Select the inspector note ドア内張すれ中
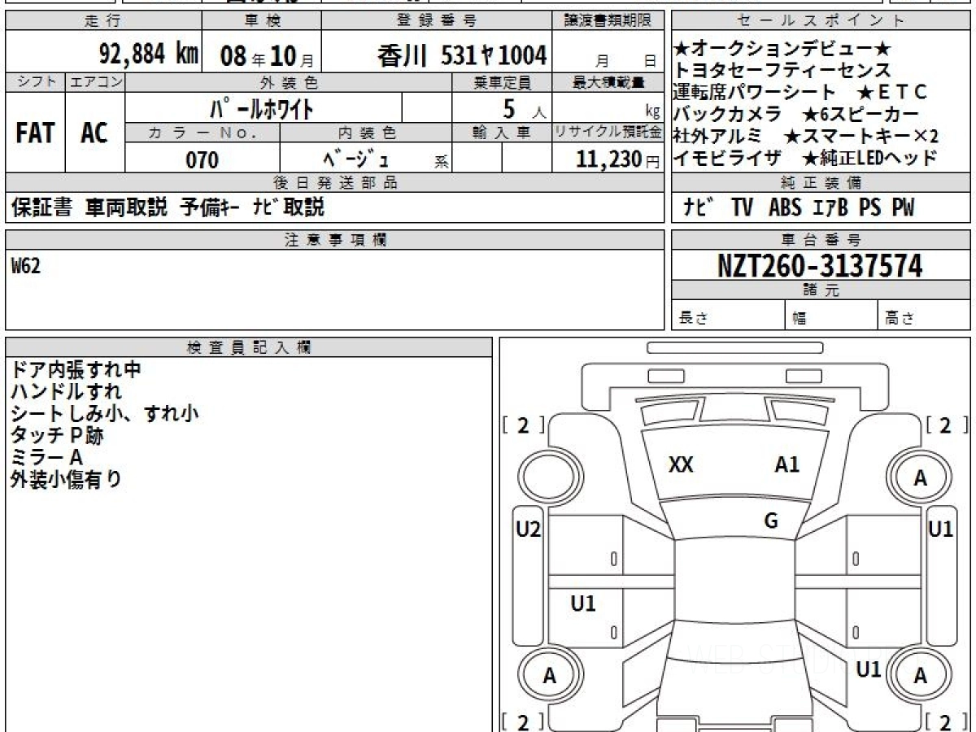 click(x=76, y=369)
